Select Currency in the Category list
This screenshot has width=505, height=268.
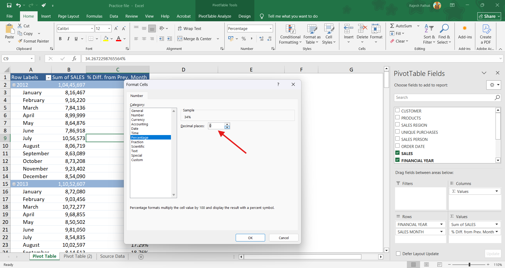[138, 120]
